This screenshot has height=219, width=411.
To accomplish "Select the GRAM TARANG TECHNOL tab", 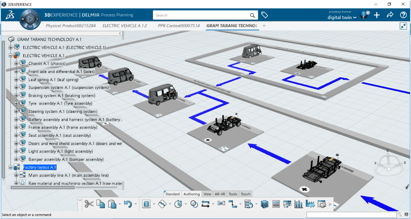I will click(x=232, y=26).
